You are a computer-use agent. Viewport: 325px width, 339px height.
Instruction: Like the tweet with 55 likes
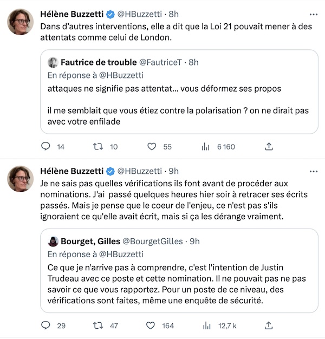tap(152, 147)
